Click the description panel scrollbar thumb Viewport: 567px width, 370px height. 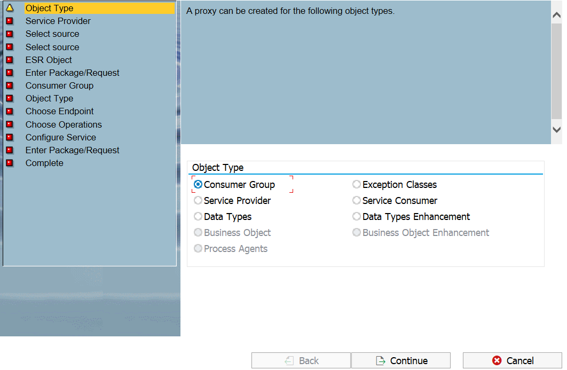(557, 71)
